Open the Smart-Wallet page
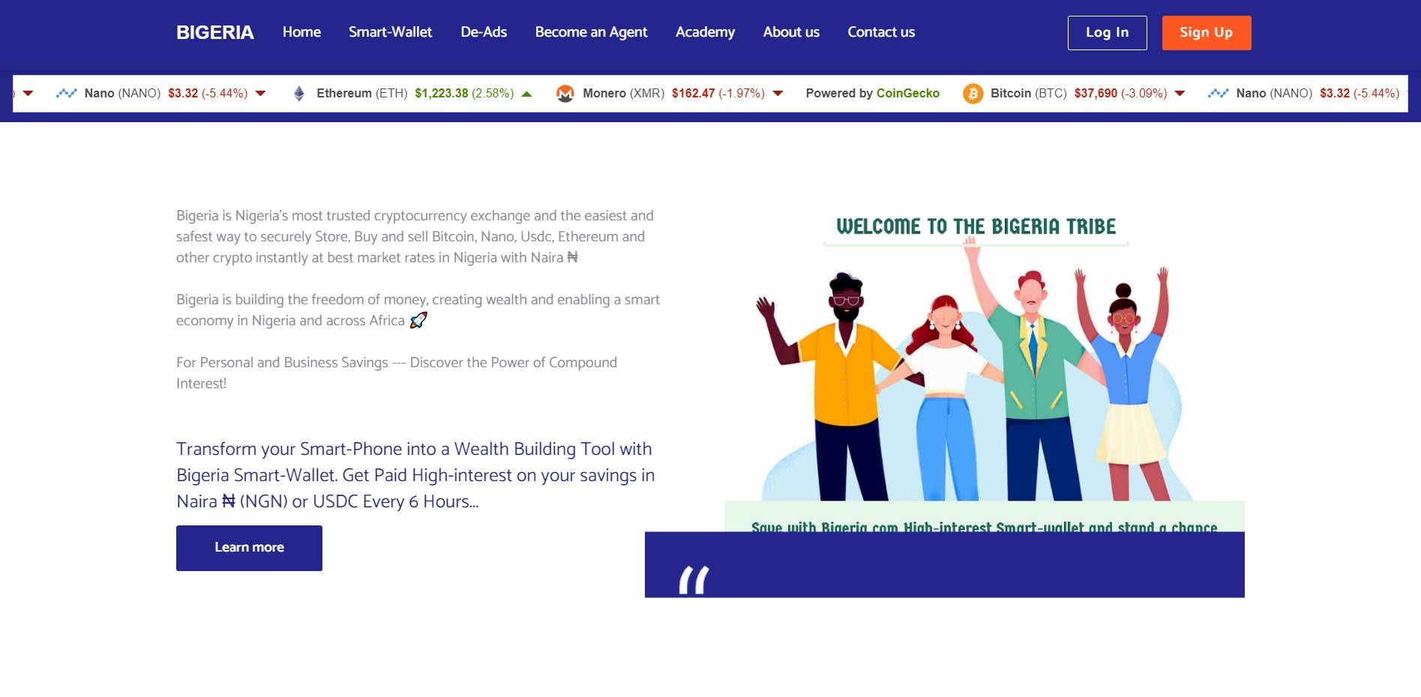 point(390,32)
